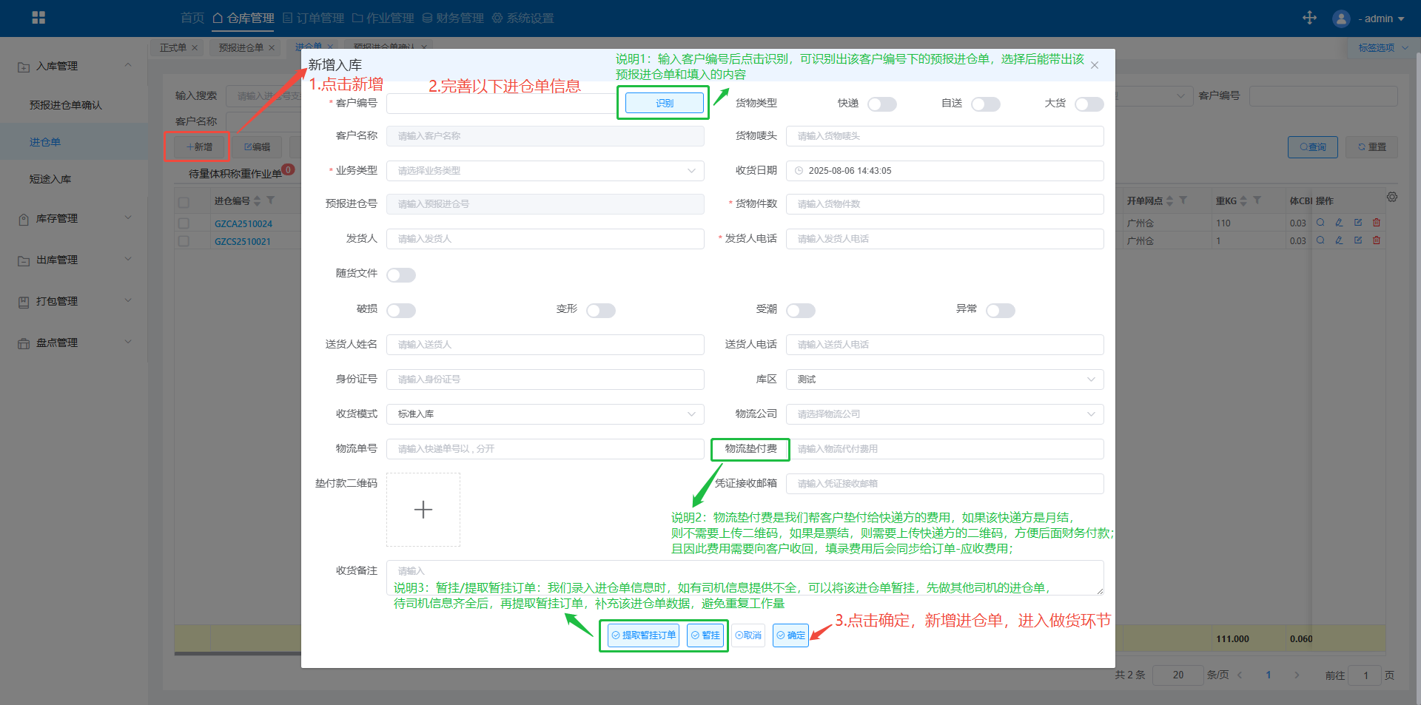Click the 货物件数 input field
This screenshot has width=1421, height=705.
click(944, 204)
